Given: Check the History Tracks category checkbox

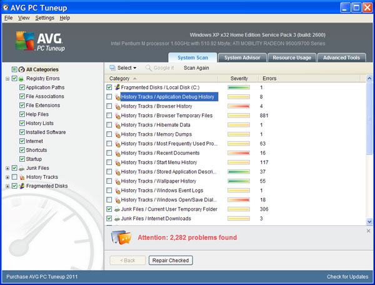Looking at the screenshot, I should click(14, 177).
